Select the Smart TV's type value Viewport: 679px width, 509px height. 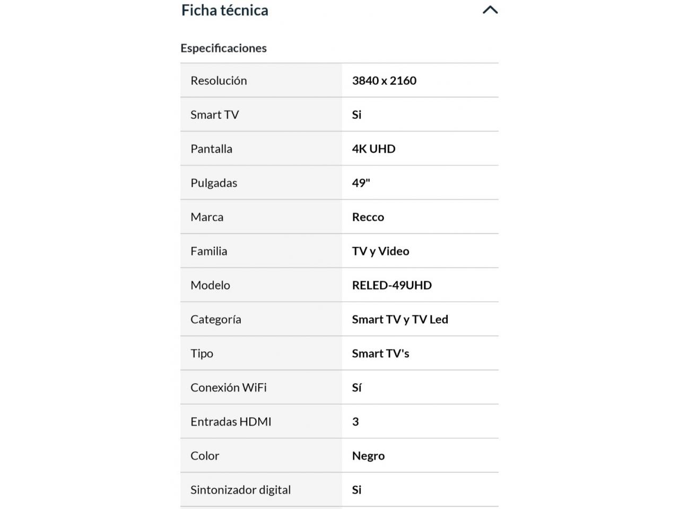tap(380, 354)
